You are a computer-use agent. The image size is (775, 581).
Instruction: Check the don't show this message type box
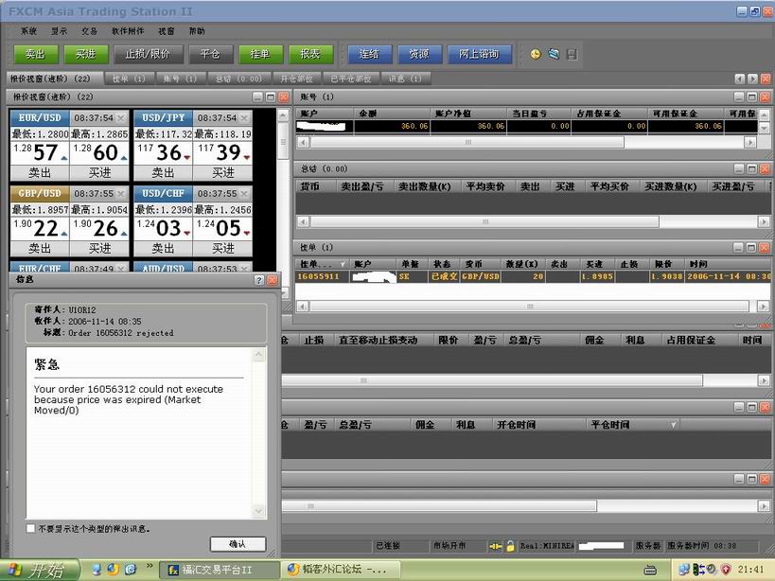(30, 528)
